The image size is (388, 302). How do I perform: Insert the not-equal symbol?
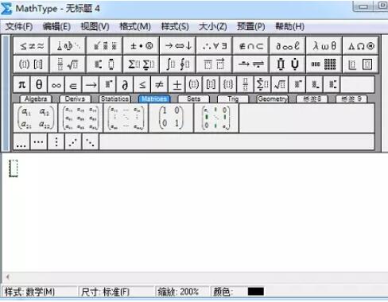pyautogui.click(x=160, y=85)
